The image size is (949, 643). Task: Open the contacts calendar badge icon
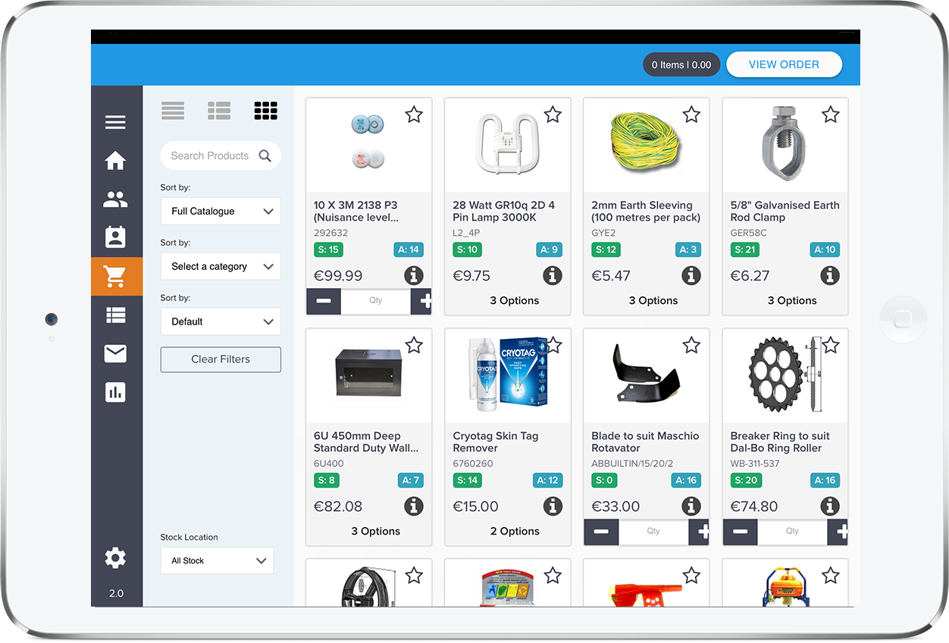tap(115, 238)
